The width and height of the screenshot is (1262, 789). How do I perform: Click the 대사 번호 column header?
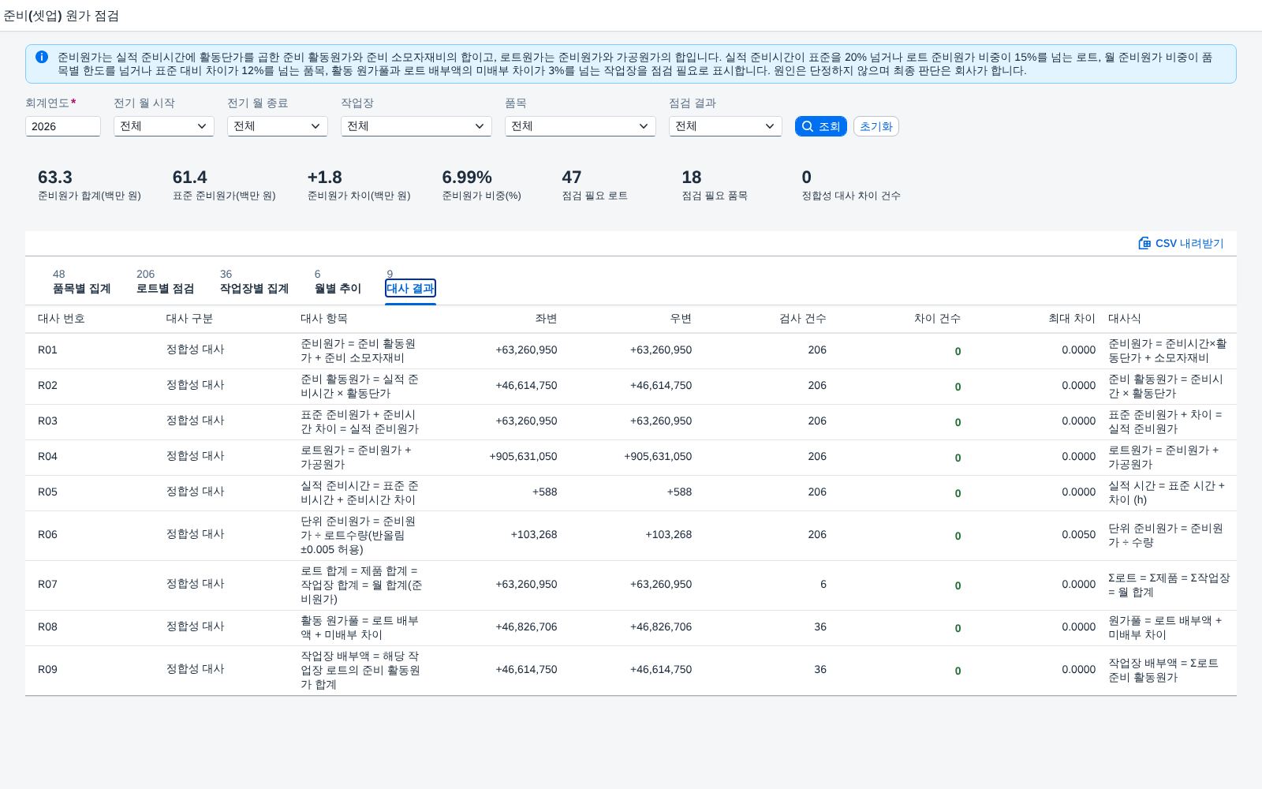[x=62, y=319]
